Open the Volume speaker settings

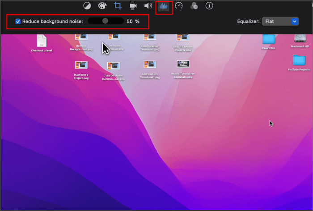[148, 6]
